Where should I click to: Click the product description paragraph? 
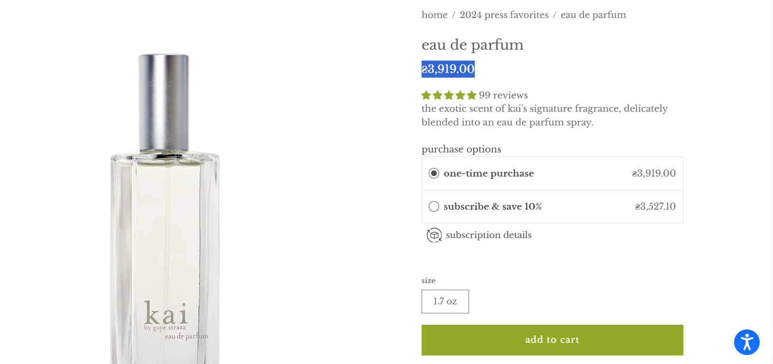click(544, 115)
